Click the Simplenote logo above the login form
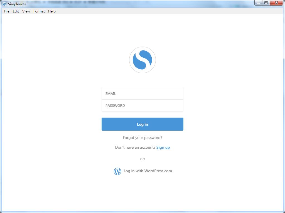This screenshot has height=213, width=285. (x=142, y=60)
